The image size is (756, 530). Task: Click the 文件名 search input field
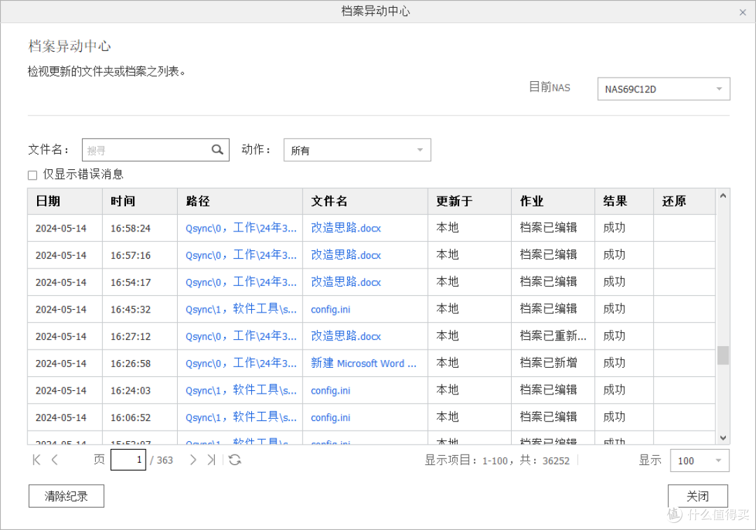tap(155, 150)
